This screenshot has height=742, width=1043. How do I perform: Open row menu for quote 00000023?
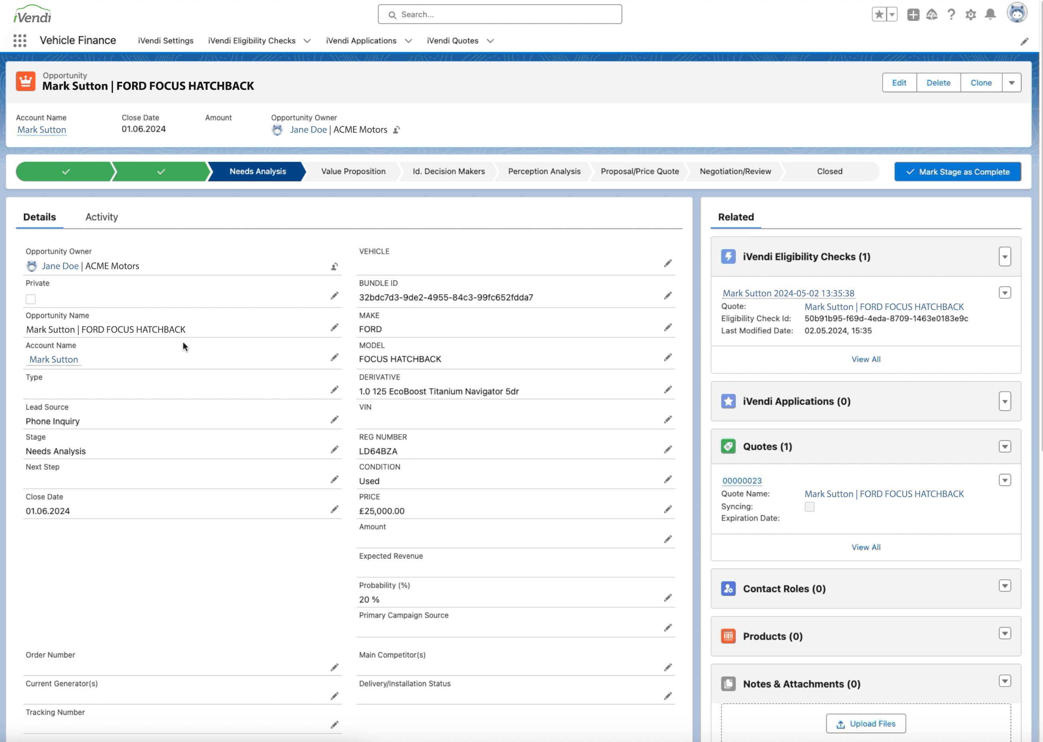[x=1005, y=480]
